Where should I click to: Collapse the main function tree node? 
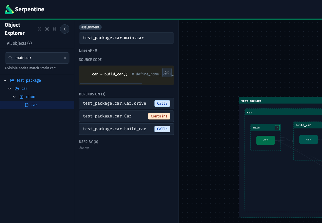coord(14,97)
